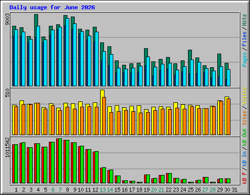
Task: Click the 'Pages' legend label
Action: point(245,59)
